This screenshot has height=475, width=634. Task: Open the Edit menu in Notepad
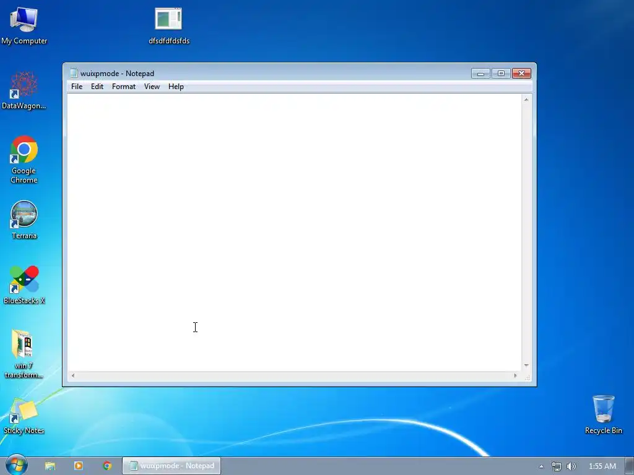[x=97, y=87]
